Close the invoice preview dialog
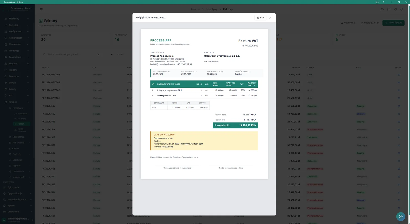410x224 pixels. [x=270, y=18]
